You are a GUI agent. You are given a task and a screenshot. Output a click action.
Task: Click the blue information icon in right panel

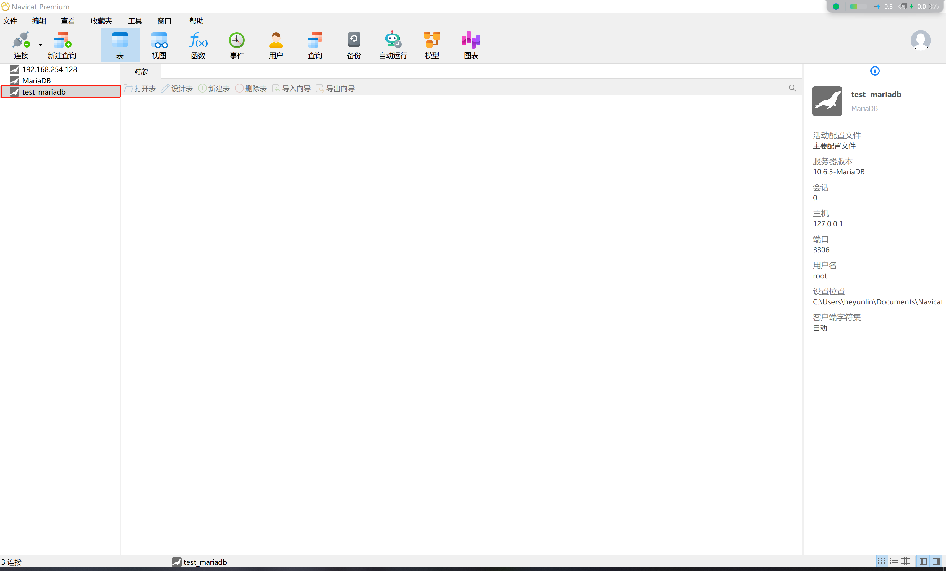[874, 71]
